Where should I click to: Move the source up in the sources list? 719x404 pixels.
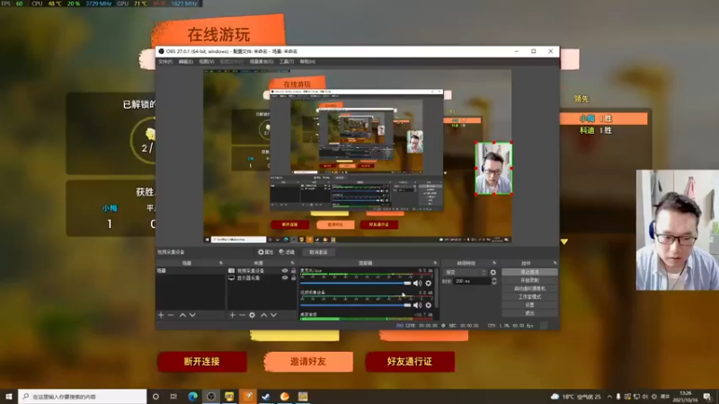[263, 315]
